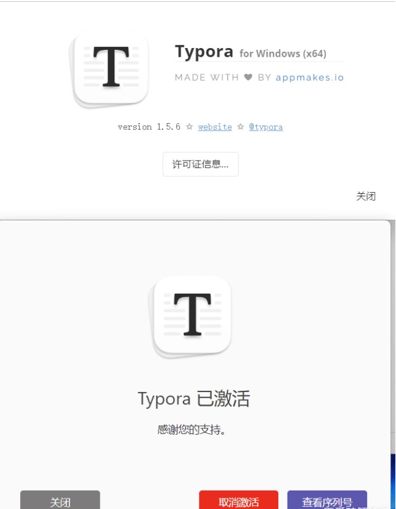Click the red 取消激活 button

tap(239, 500)
